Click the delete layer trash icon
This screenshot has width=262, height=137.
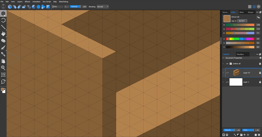pos(256,135)
